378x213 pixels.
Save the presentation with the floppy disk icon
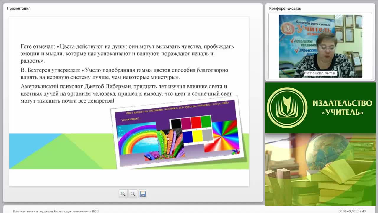[x=143, y=194]
